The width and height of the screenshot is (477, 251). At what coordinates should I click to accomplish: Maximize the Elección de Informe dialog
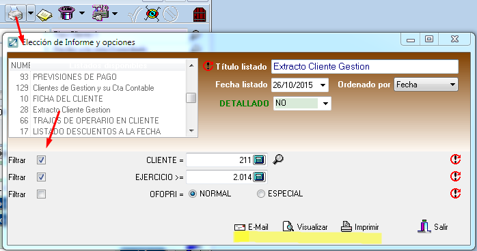429,40
